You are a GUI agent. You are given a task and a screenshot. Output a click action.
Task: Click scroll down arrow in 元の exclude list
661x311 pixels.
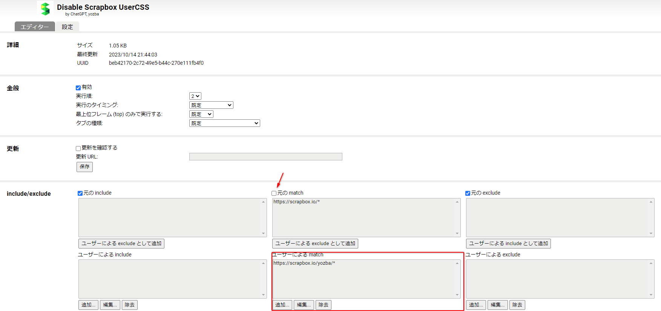click(651, 233)
